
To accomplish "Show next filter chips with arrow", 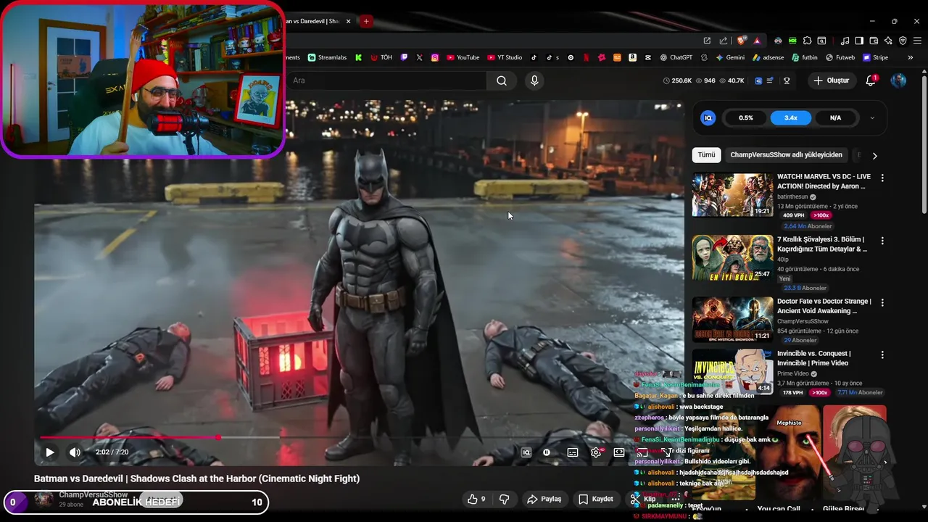I will 874,156.
